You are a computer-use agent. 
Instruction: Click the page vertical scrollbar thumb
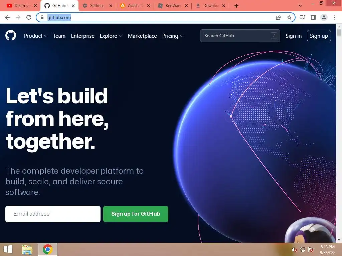(x=339, y=33)
